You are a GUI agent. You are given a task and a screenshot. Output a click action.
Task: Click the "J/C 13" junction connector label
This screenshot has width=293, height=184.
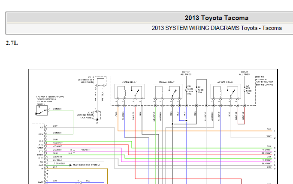(x=90, y=113)
